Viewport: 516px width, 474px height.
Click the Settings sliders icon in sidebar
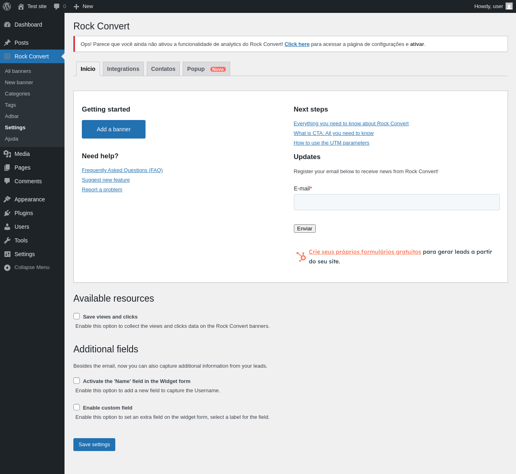click(7, 254)
